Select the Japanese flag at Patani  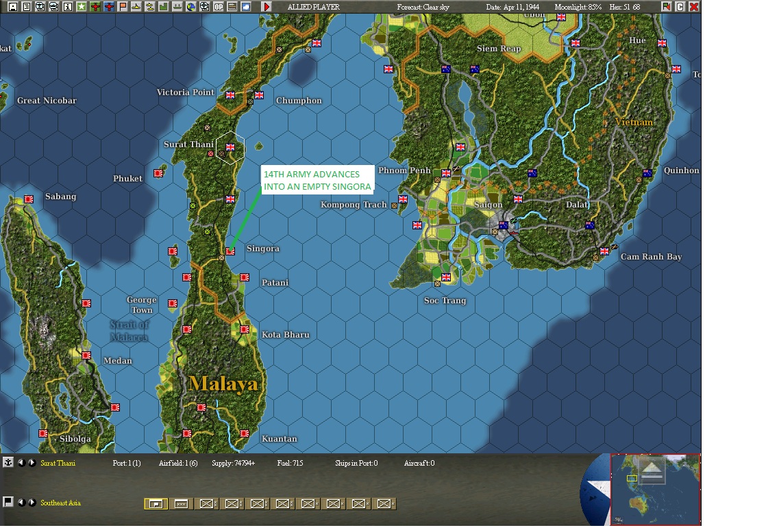point(245,277)
